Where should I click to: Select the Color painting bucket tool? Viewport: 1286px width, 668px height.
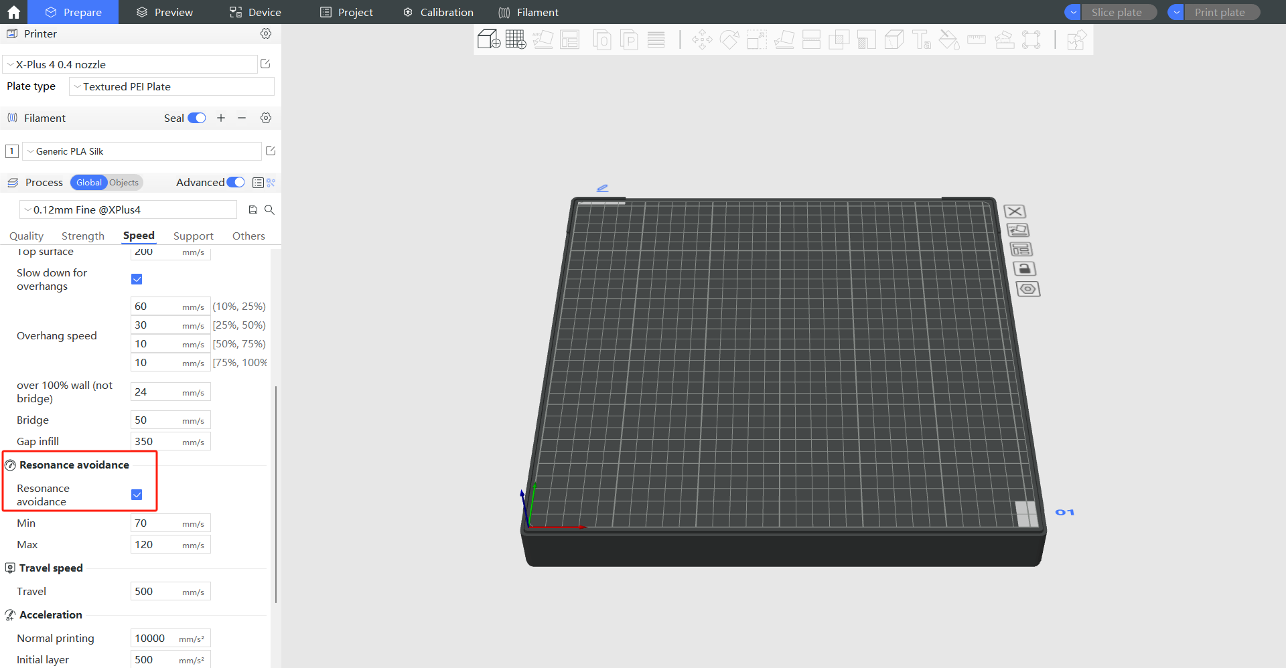949,39
